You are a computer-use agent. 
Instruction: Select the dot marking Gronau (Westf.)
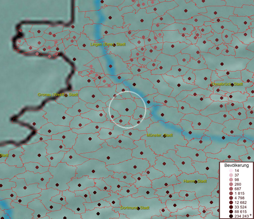66,96
